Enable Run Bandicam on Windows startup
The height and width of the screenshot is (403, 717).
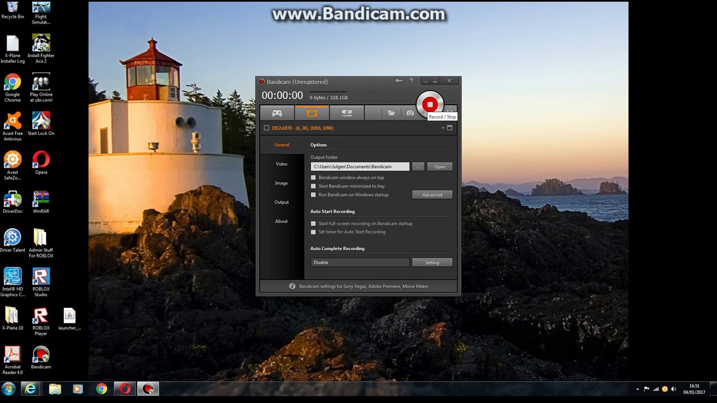pyautogui.click(x=313, y=195)
